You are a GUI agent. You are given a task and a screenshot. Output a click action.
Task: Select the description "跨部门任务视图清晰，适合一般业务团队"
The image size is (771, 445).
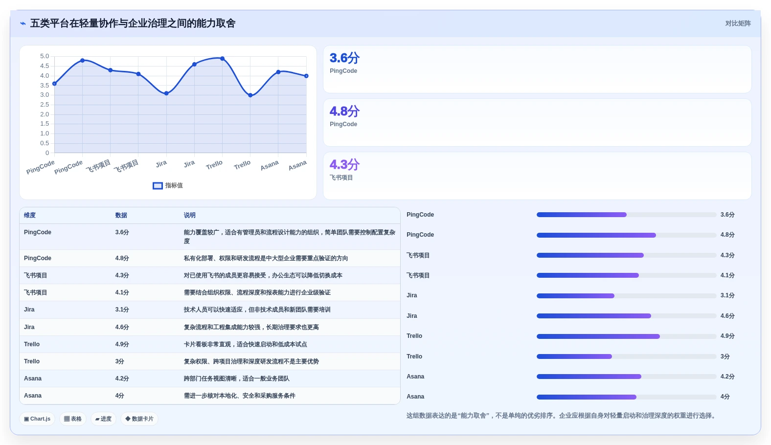[237, 378]
